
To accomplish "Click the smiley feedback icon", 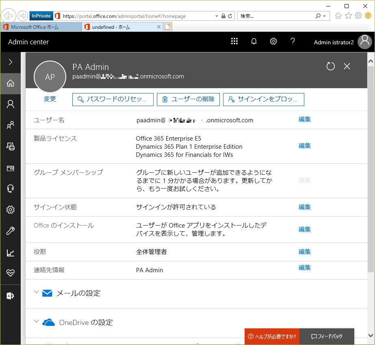I will tap(368, 16).
